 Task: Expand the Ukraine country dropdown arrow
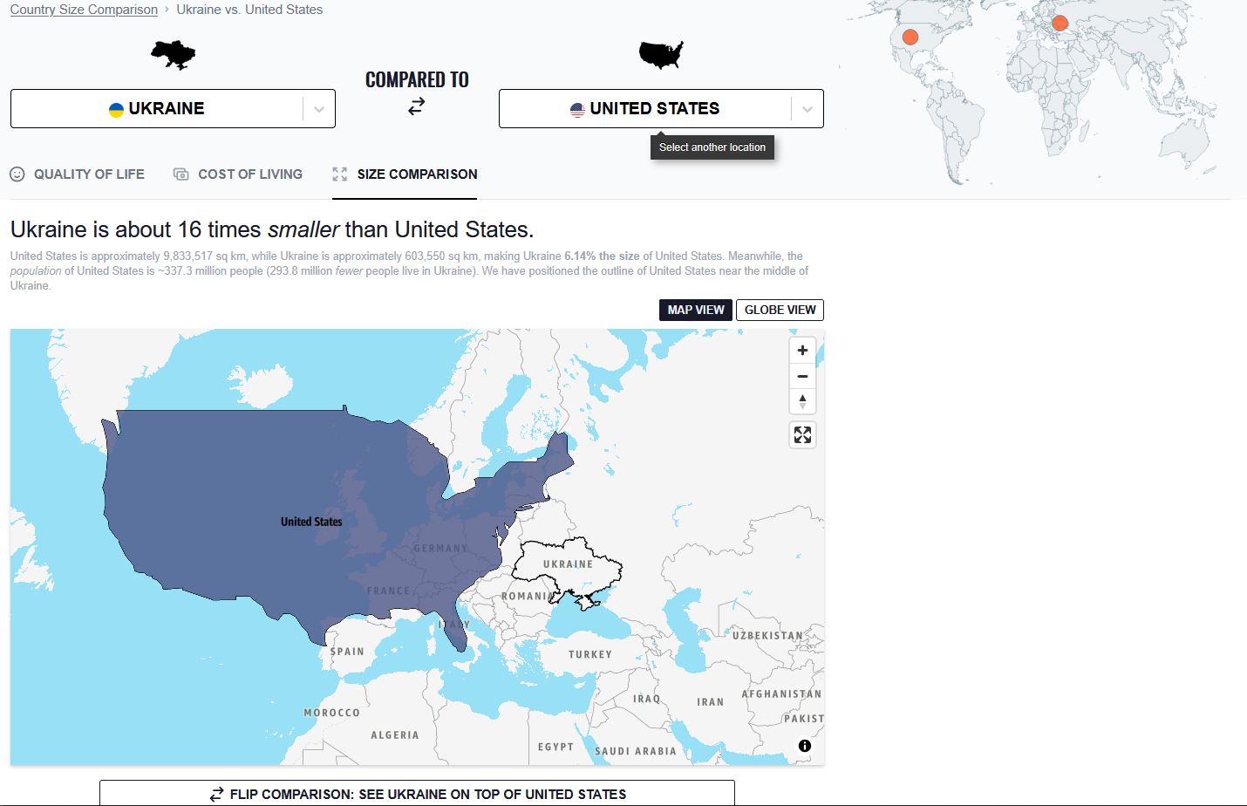319,109
